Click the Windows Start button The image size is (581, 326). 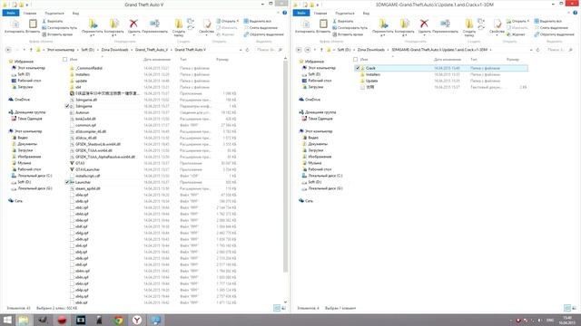[7, 320]
